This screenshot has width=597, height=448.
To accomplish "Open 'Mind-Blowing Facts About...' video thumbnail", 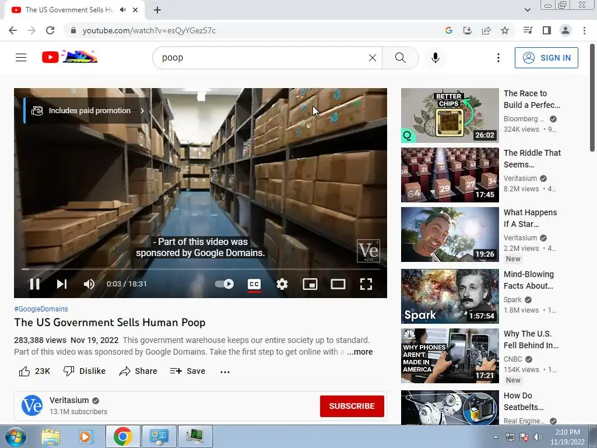I will pos(449,296).
